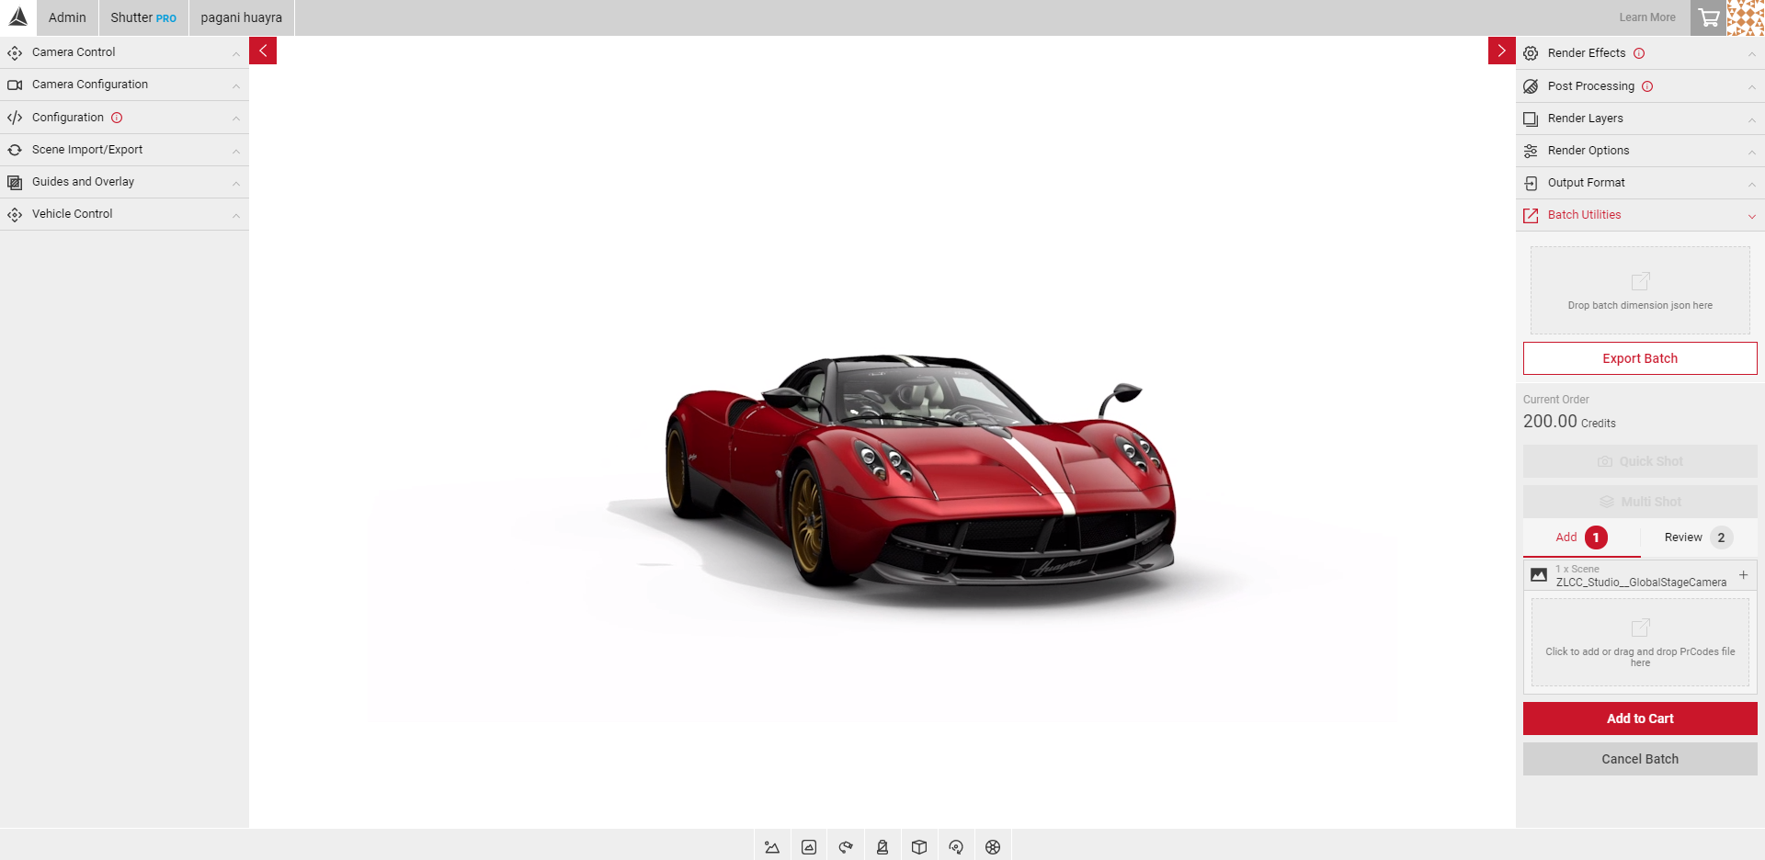This screenshot has height=860, width=1765.
Task: Click the Scene Import/Export label
Action: coord(87,150)
